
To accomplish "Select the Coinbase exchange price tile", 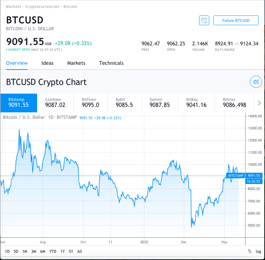I will (x=55, y=103).
